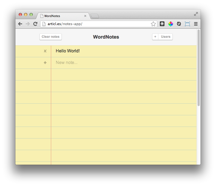This screenshot has width=216, height=186.
Task: Go back with the browser back arrow
Action: tap(20, 24)
